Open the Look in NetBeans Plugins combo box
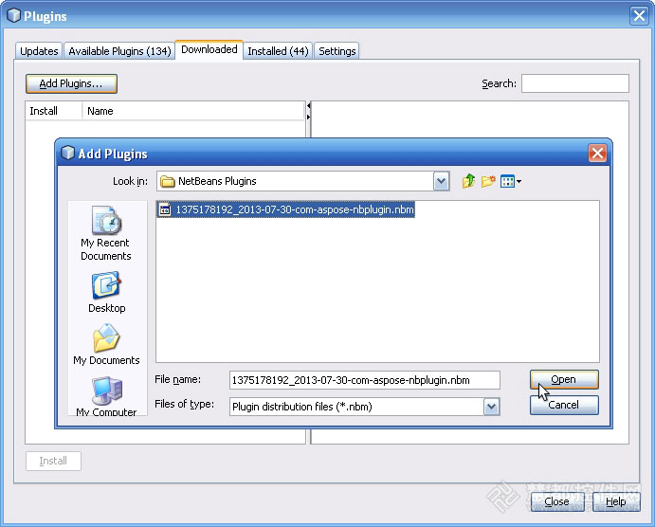This screenshot has width=655, height=527. tap(303, 181)
